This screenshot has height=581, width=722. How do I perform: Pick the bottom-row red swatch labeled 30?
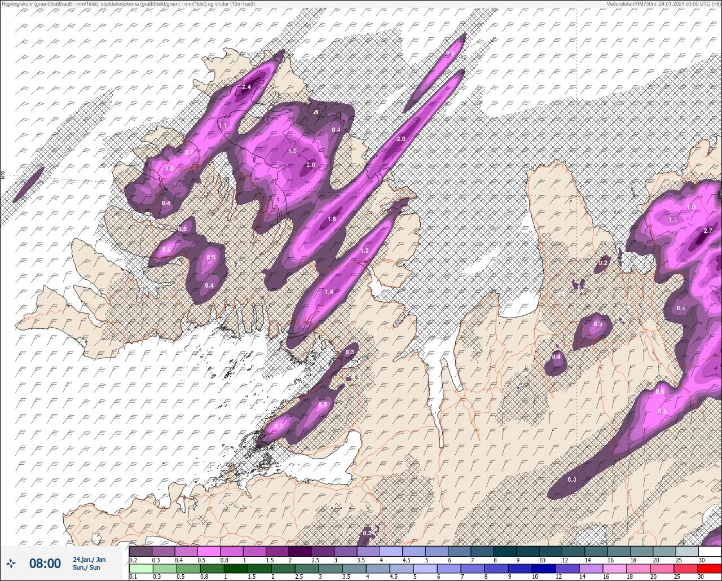710,568
